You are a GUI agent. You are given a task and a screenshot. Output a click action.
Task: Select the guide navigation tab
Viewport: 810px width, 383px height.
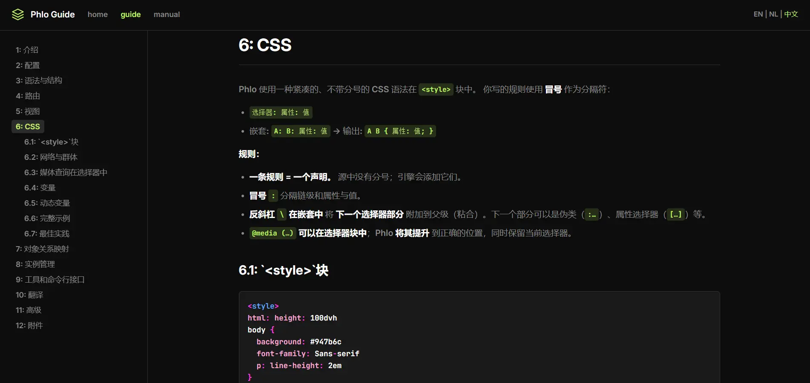pos(130,14)
